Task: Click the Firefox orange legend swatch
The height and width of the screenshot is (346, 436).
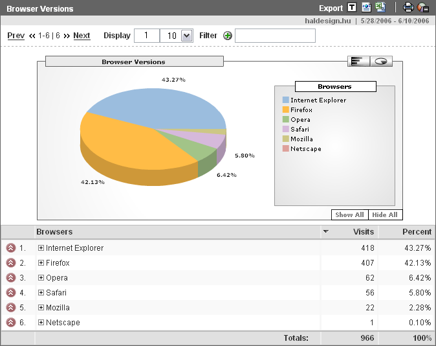Action: [x=285, y=110]
